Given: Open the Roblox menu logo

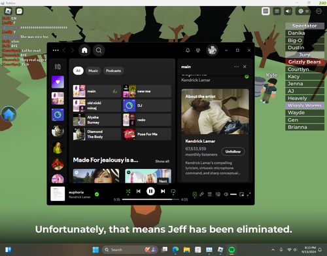Looking at the screenshot, I should coord(8,11).
